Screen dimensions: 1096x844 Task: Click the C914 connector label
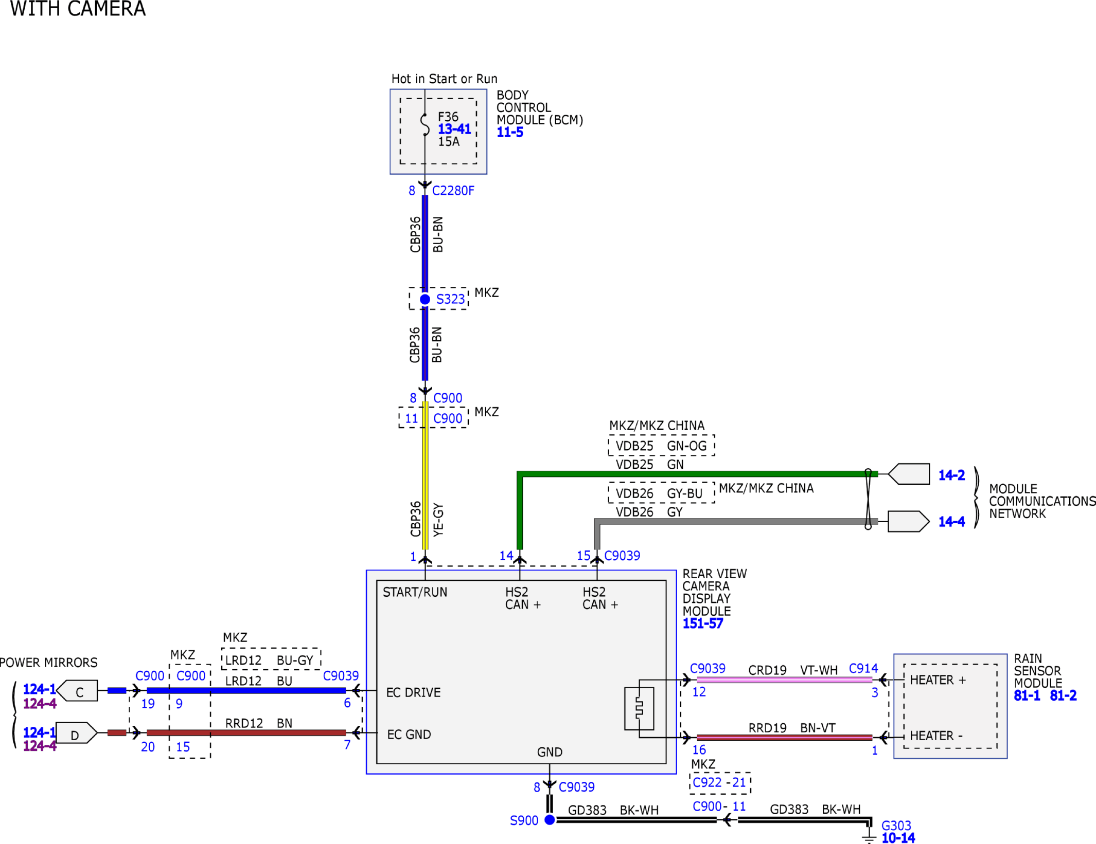point(863,668)
